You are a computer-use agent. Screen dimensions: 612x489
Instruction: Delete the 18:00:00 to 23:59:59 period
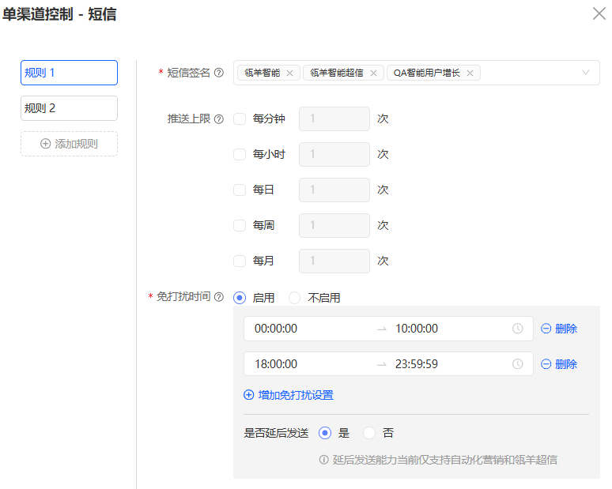(x=559, y=364)
